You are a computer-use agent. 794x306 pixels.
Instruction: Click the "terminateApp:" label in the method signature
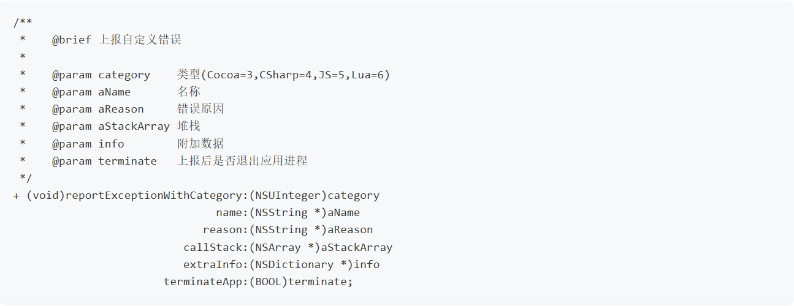(x=205, y=282)
